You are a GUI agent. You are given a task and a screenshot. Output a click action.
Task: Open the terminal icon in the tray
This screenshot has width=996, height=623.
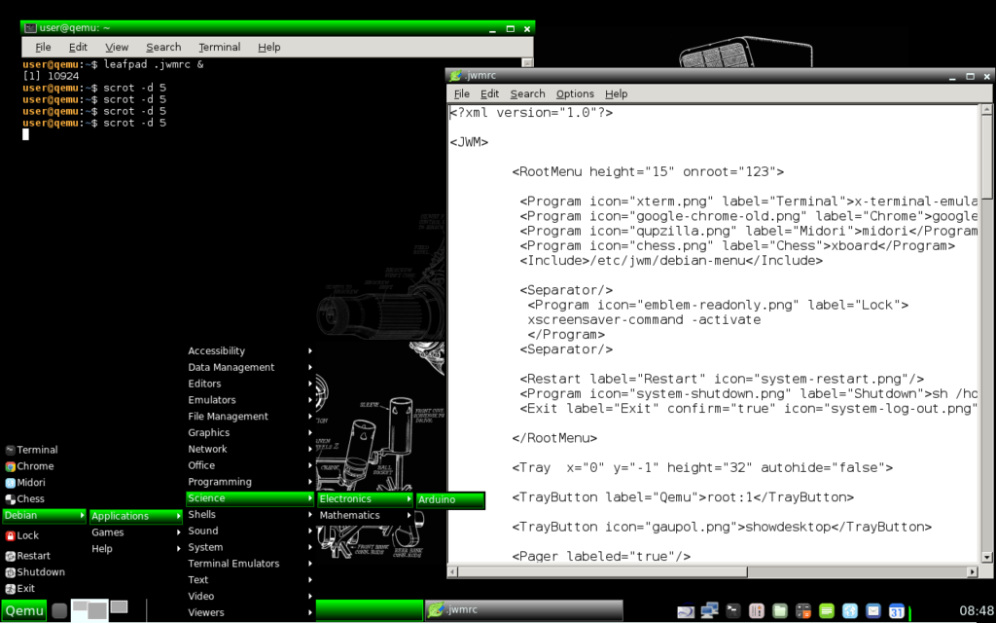click(733, 610)
